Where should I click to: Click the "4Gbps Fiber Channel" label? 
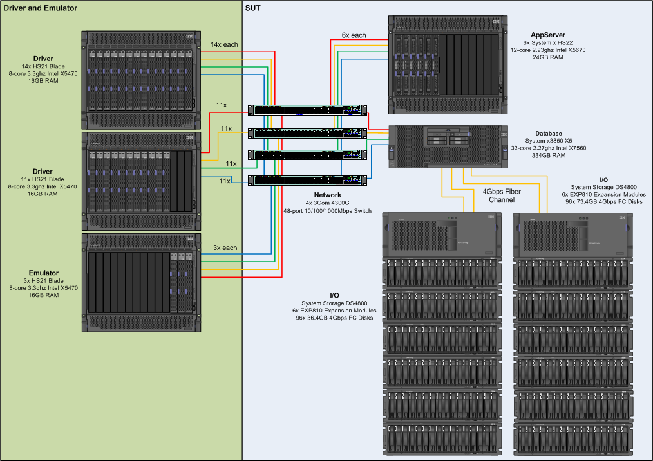(502, 195)
